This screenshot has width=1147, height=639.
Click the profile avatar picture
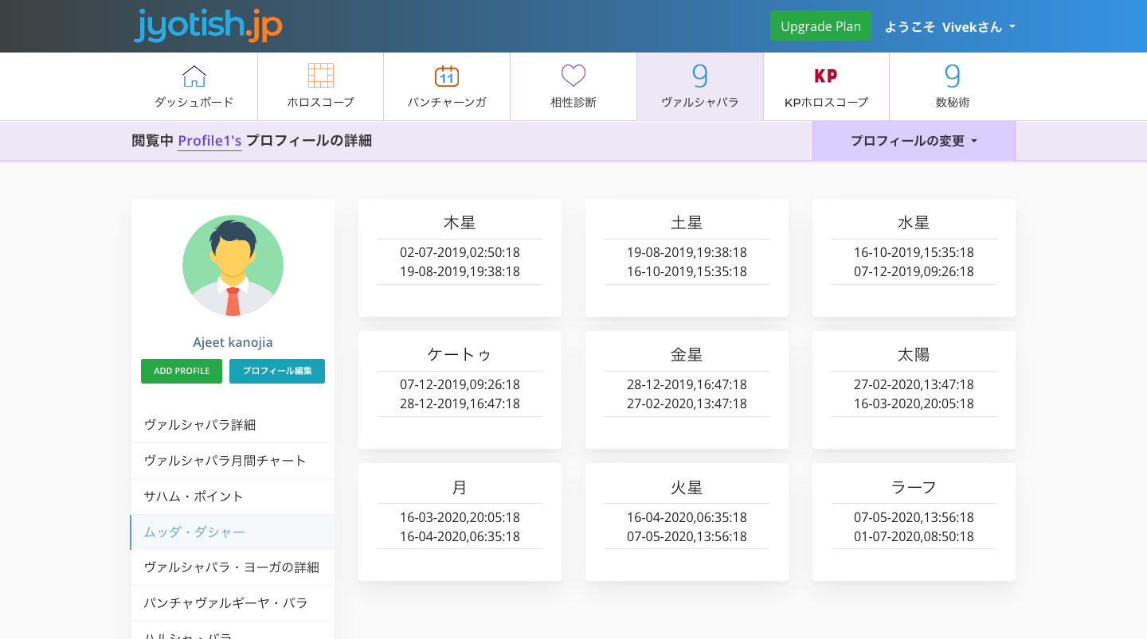tap(233, 266)
